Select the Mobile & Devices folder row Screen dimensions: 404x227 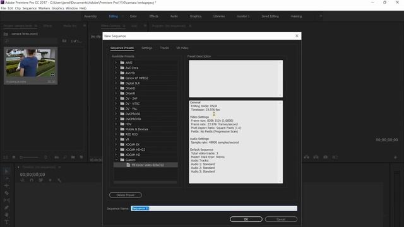[146, 129]
